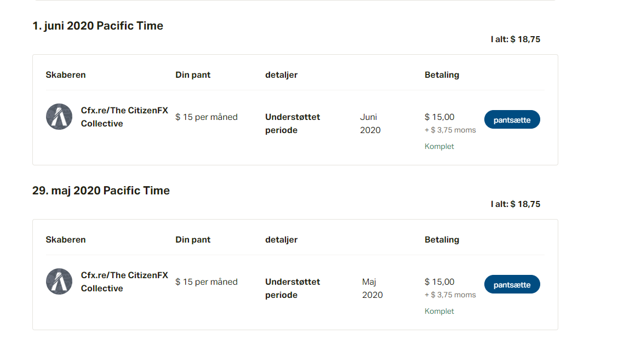Click the detaljer header in May table
635x351 pixels.
281,239
